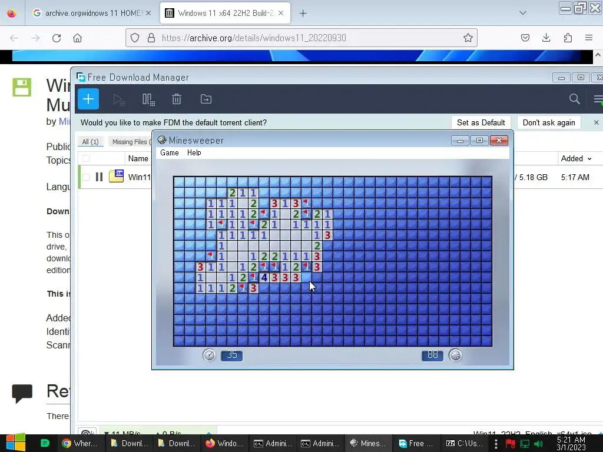The image size is (603, 452).
Task: Bookmark this page with the star
Action: point(468,38)
